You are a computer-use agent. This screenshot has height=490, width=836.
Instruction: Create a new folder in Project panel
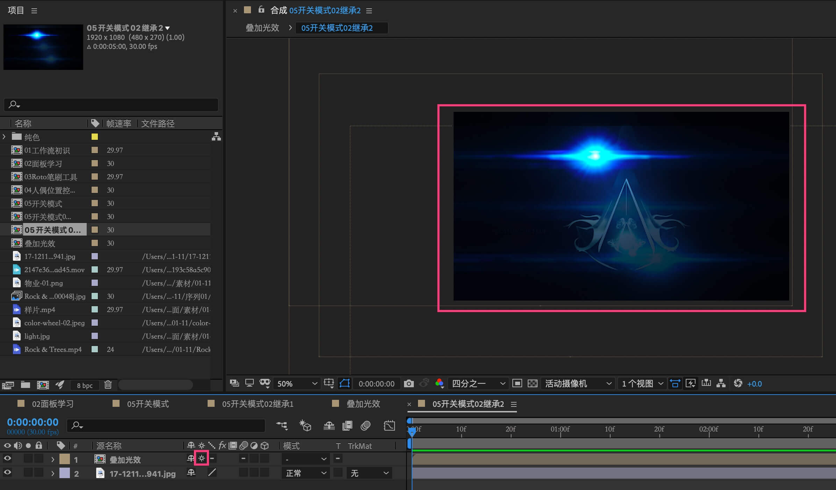[x=25, y=385]
